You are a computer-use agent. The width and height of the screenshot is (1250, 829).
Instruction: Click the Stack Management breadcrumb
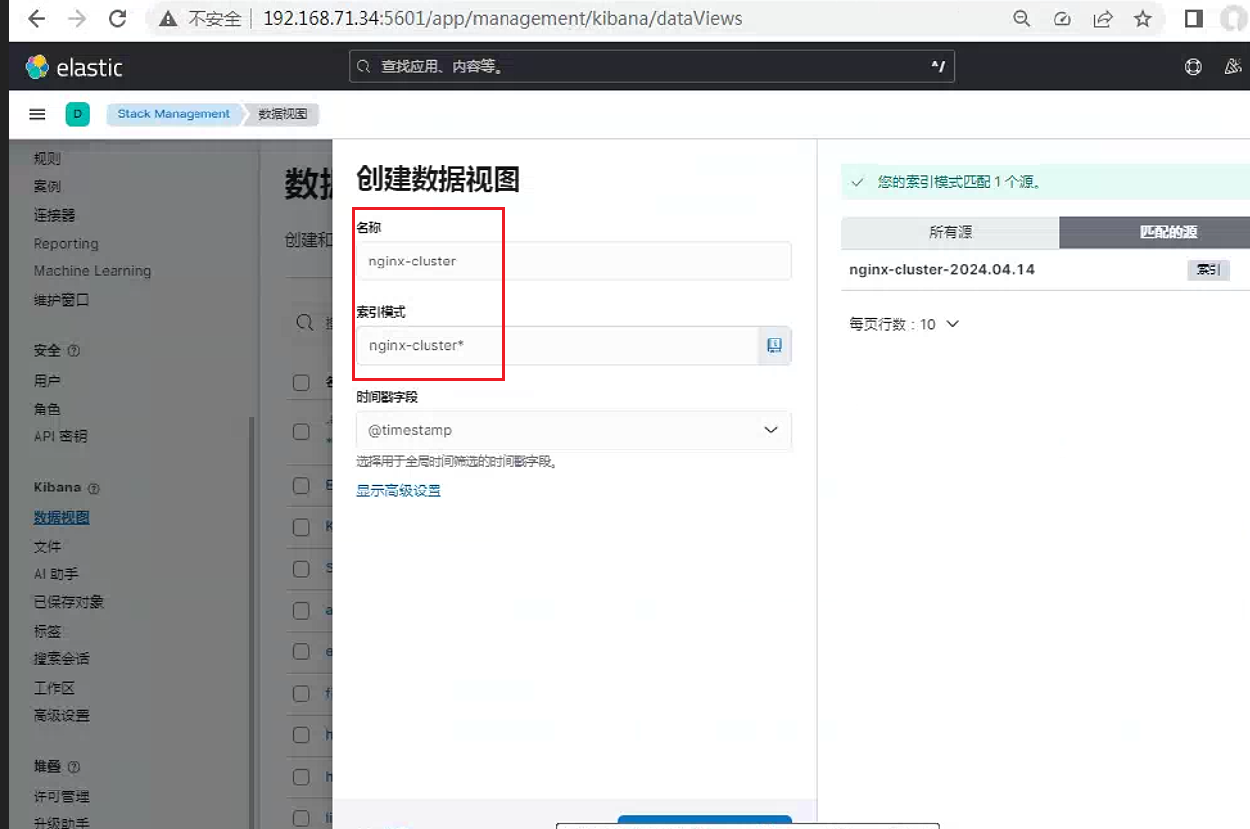coord(174,114)
